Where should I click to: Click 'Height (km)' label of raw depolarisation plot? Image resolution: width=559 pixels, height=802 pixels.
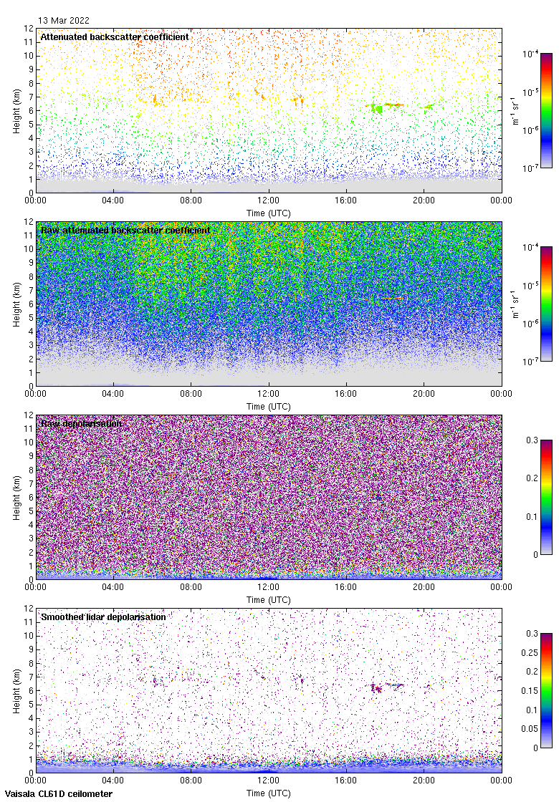pos(16,497)
